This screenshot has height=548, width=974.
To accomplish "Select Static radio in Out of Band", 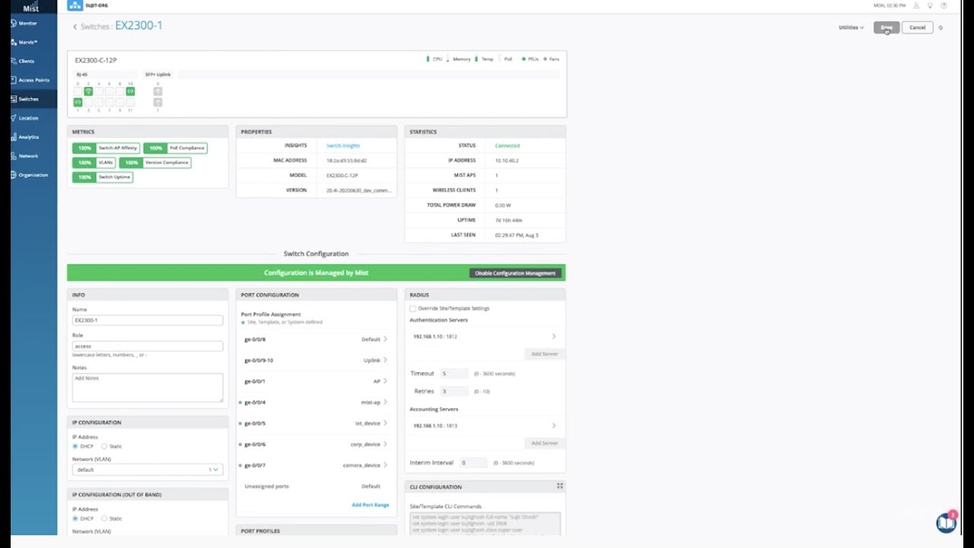I will tap(104, 518).
